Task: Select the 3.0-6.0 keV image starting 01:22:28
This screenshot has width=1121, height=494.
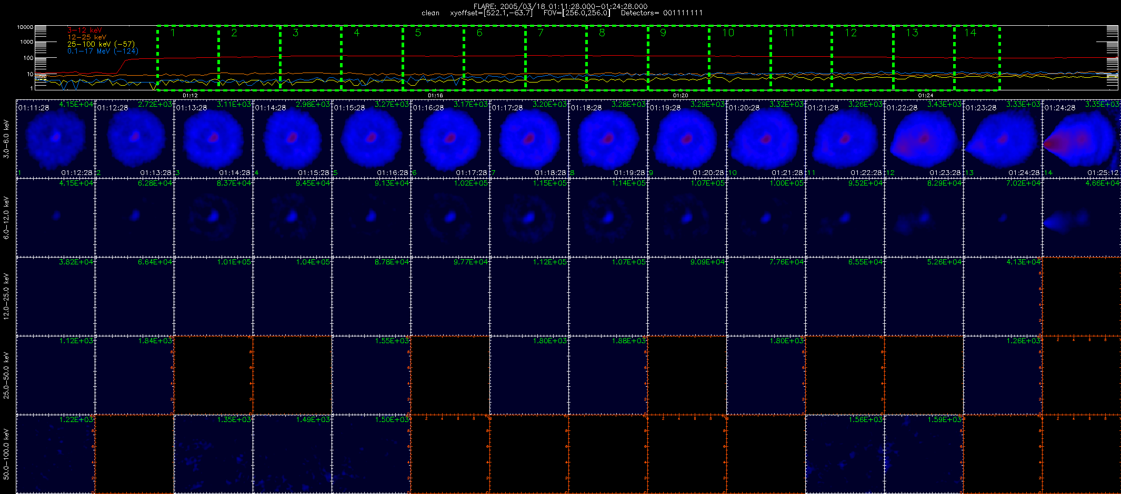Action: (924, 138)
